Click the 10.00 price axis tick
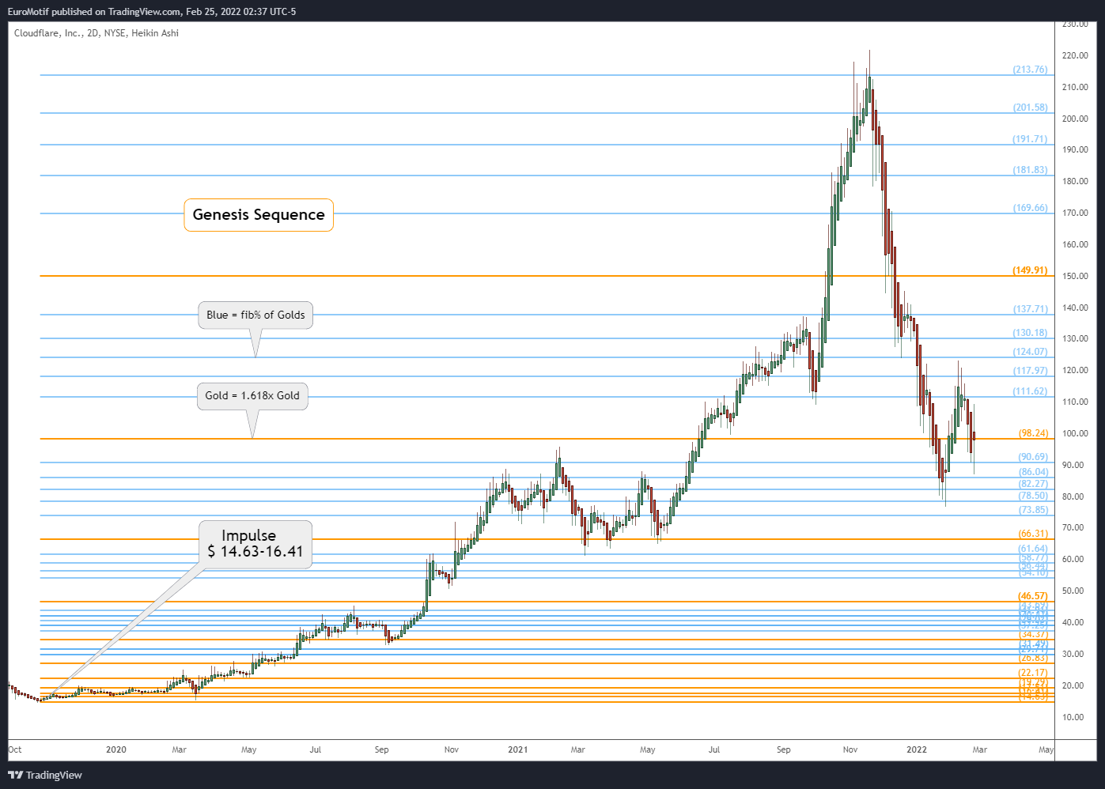Image resolution: width=1105 pixels, height=789 pixels. [x=1073, y=717]
